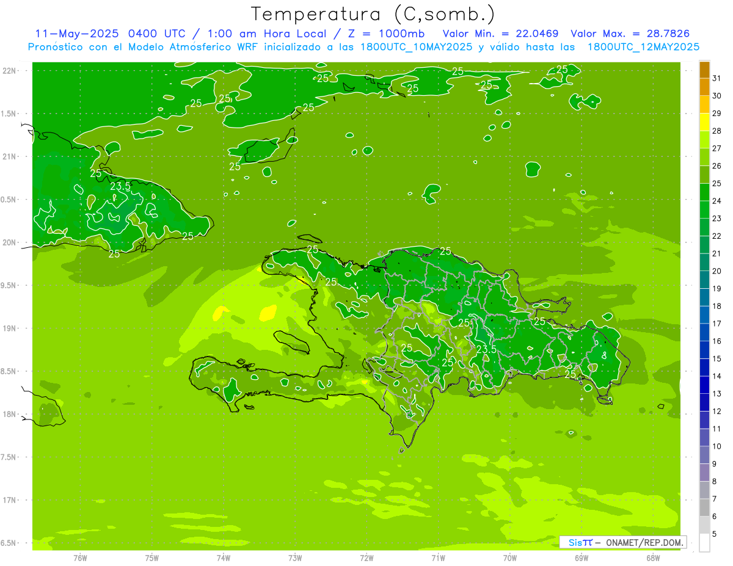
Task: Click the color scale label "5"
Action: [x=714, y=534]
